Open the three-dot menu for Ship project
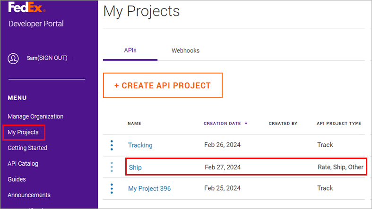Viewport: 372px width, 209px height. (112, 167)
